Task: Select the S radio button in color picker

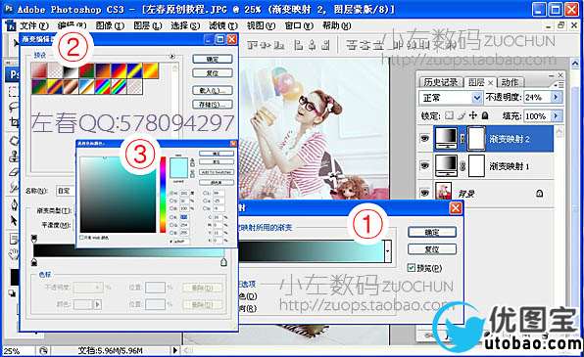Action: pos(171,201)
